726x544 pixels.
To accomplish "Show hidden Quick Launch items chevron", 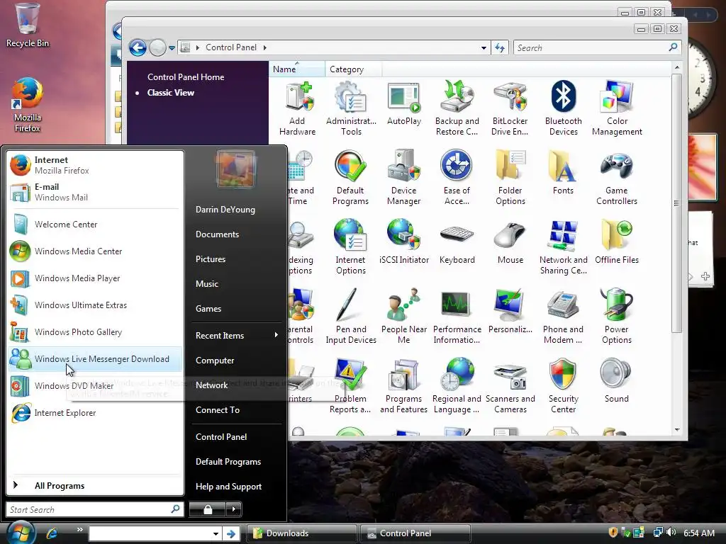I will (x=80, y=530).
